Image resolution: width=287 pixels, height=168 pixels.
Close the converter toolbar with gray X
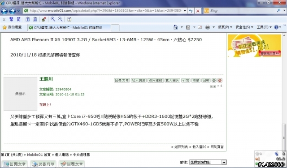point(4,19)
